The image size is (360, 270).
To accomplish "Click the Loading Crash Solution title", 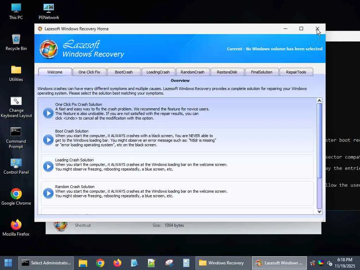I will tap(75, 160).
